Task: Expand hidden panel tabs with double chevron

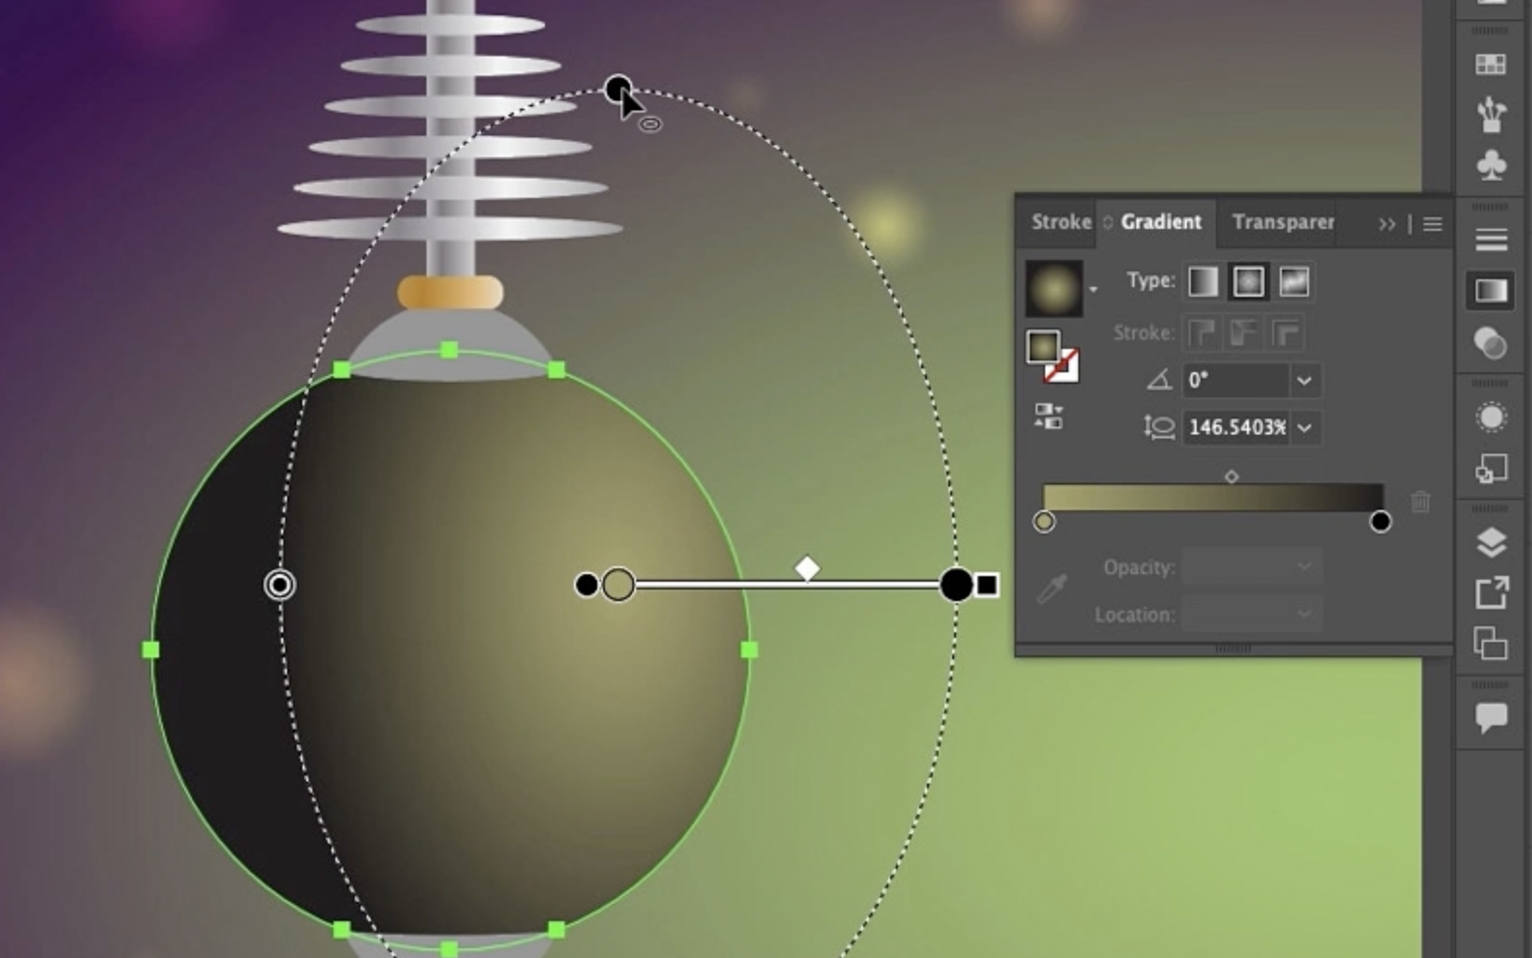Action: [1387, 224]
